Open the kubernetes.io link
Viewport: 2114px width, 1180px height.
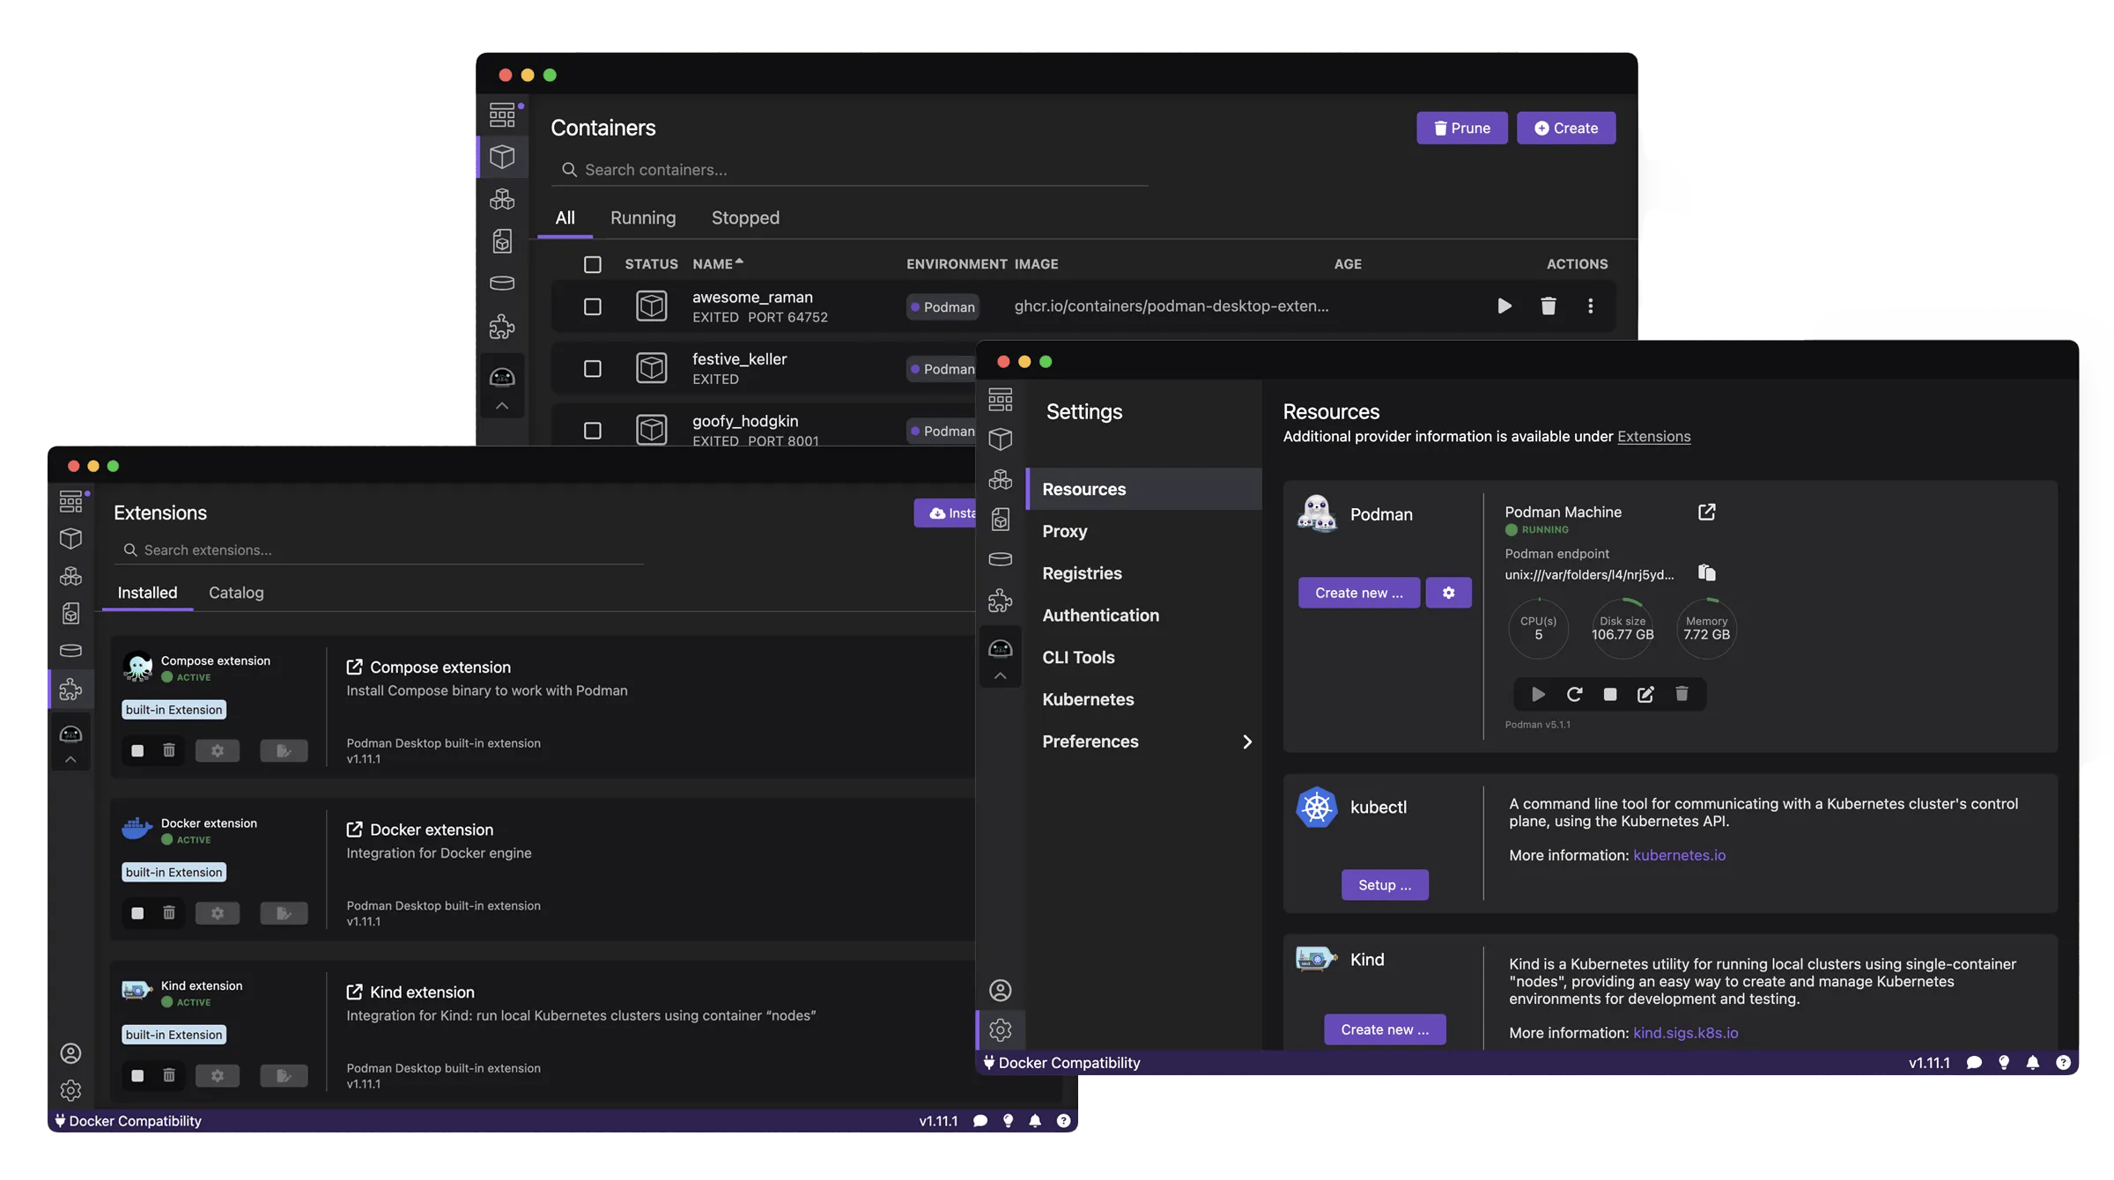pos(1679,855)
